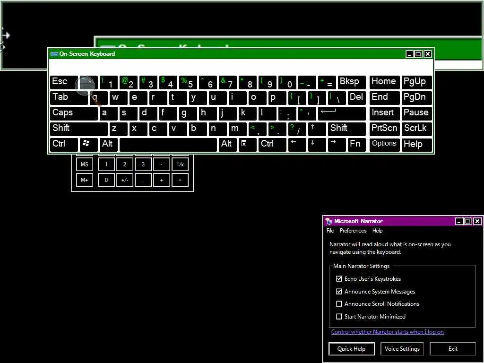Enable Announce Scroll Notifications
The height and width of the screenshot is (363, 484).
pos(339,304)
